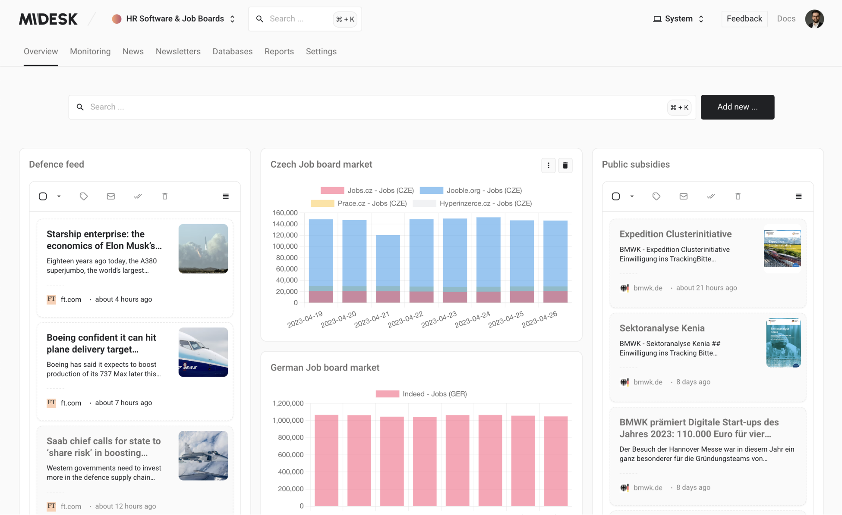Delete the Czech Job board market widget
This screenshot has height=515, width=842.
[565, 165]
